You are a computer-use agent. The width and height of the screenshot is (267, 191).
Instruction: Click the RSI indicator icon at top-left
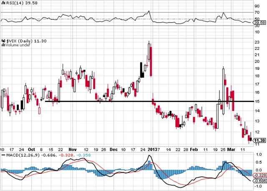click(2, 3)
